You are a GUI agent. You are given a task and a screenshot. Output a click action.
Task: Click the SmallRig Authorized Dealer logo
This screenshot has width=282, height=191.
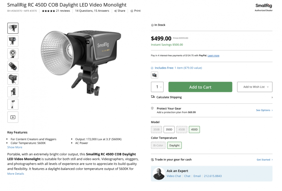pos(264,7)
